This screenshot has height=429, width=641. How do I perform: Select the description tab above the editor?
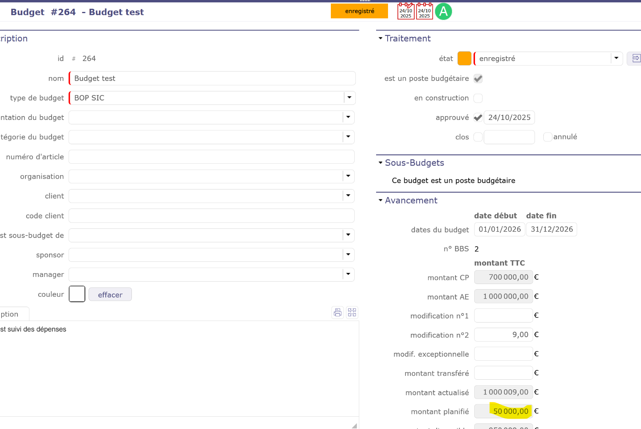(x=12, y=314)
